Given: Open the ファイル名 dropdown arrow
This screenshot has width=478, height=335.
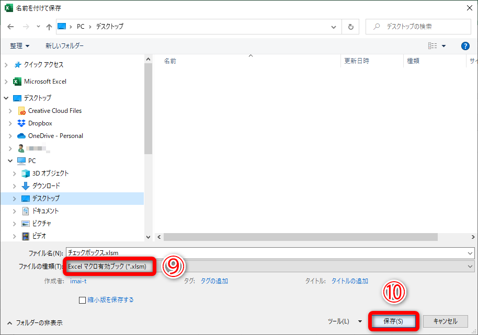Looking at the screenshot, I should coord(470,253).
